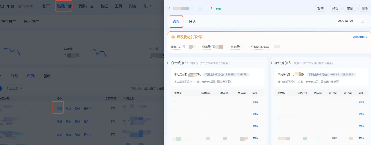The image size is (371, 145).
Task: Click the 日预算(元) column header
Action: 111,98
